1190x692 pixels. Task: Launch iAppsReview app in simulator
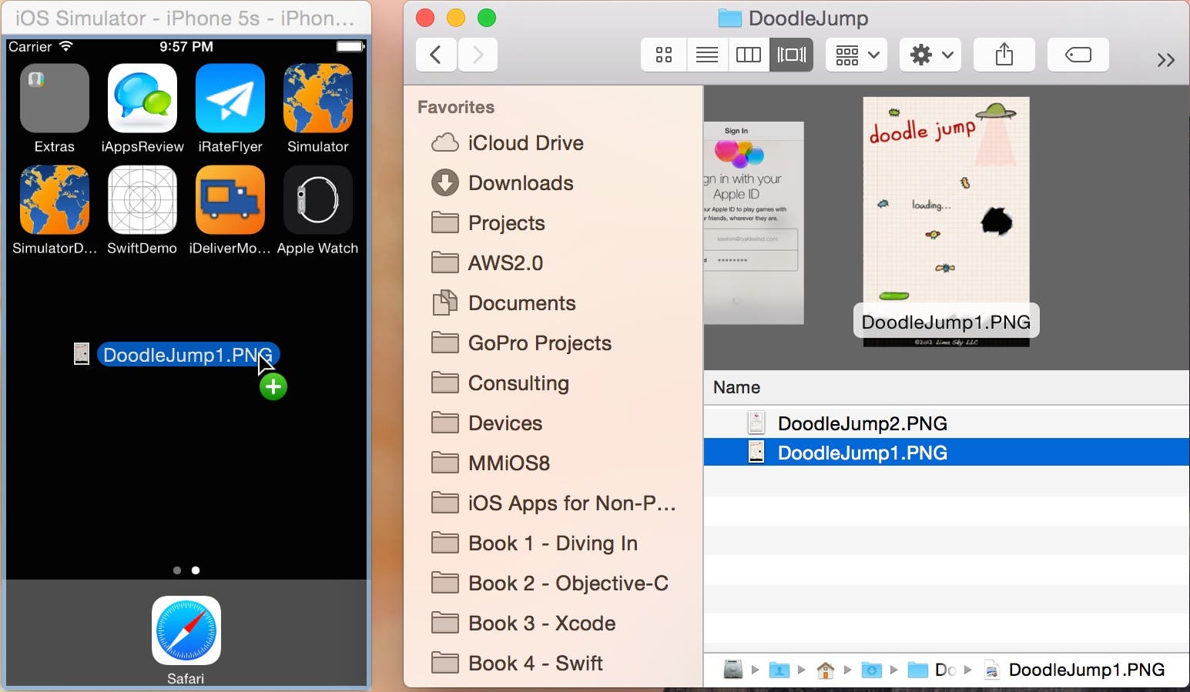pyautogui.click(x=142, y=99)
